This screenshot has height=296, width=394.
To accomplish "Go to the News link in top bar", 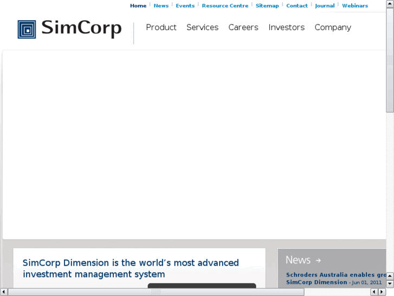I will [x=161, y=5].
